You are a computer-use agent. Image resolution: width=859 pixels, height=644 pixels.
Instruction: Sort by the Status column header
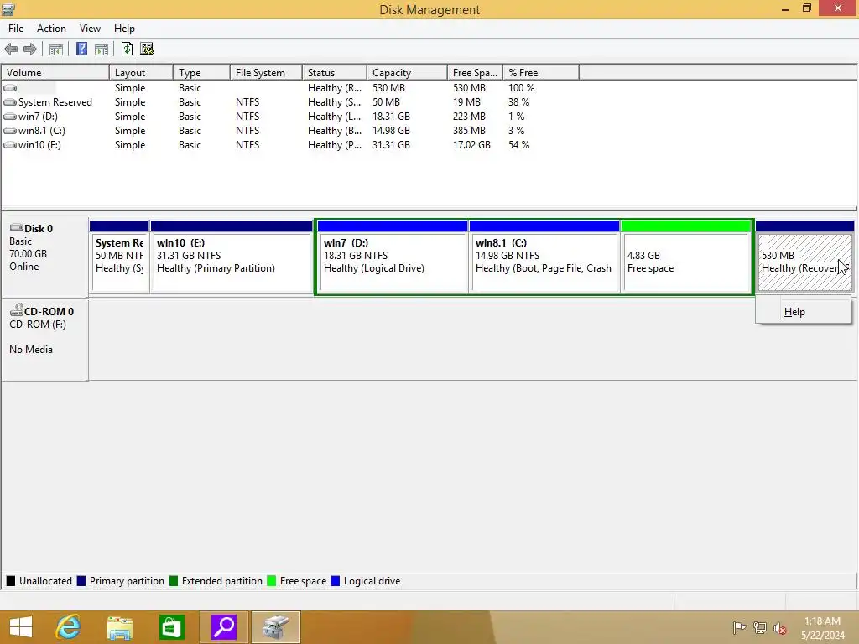point(335,73)
